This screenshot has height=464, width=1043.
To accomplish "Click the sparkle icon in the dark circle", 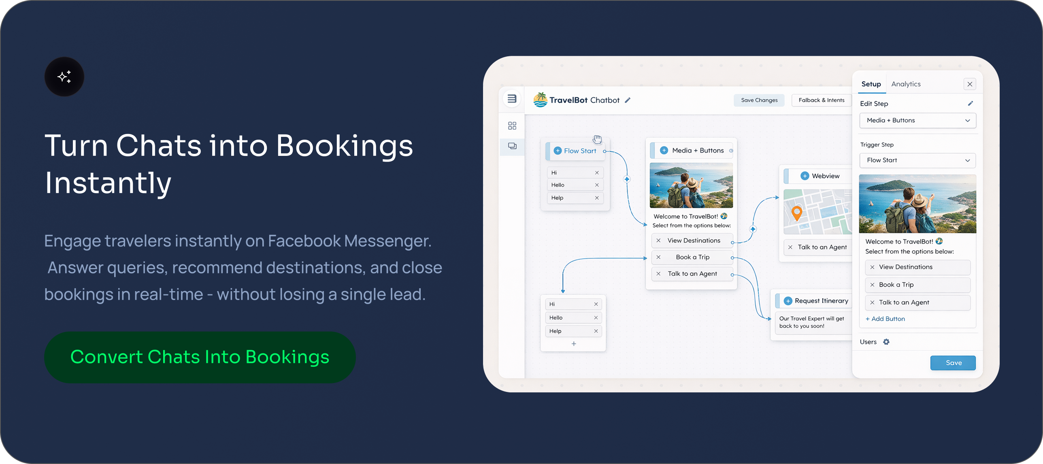I will click(x=64, y=77).
